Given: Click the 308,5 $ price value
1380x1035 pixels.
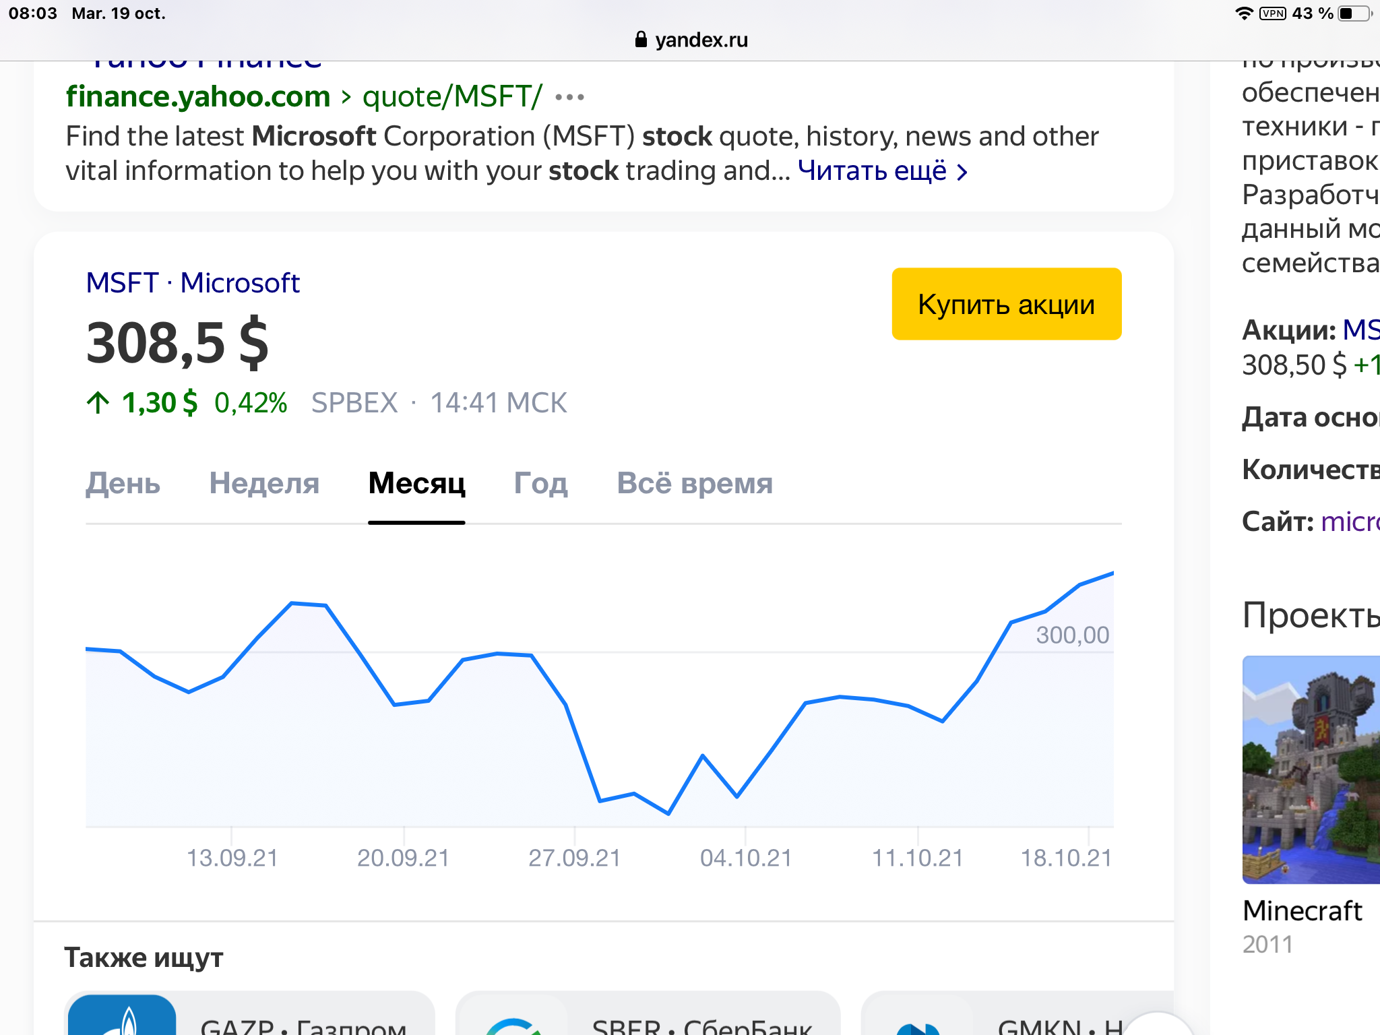Looking at the screenshot, I should coord(177,343).
